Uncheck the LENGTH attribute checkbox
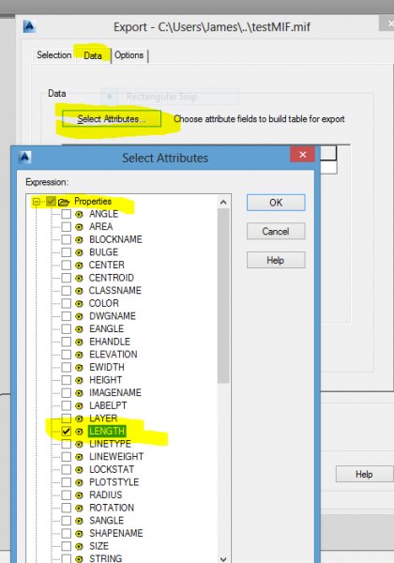The image size is (394, 563). pyautogui.click(x=67, y=432)
